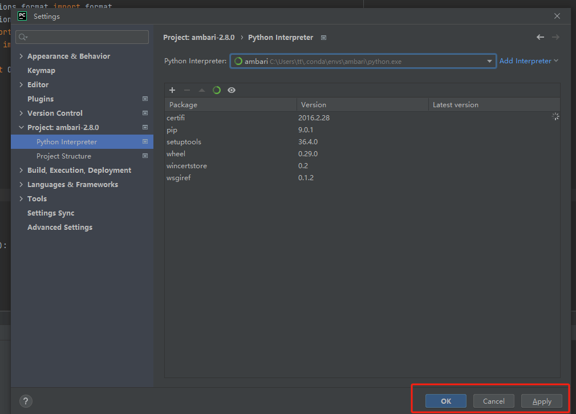Select the pip package row
Image resolution: width=576 pixels, height=414 pixels.
pos(362,130)
